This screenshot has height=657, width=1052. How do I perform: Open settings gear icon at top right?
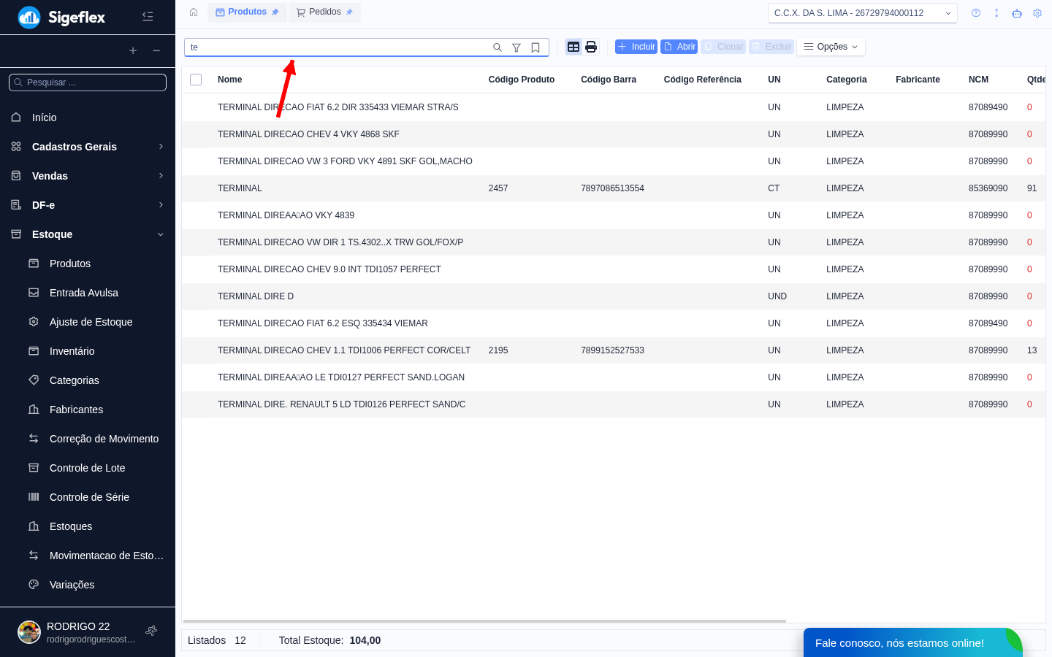click(x=1037, y=13)
